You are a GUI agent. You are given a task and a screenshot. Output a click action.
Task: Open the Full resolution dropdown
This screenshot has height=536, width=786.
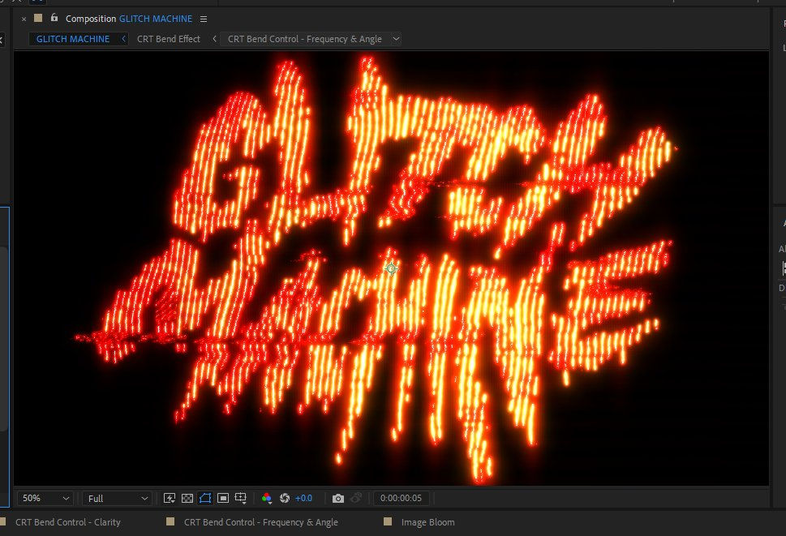(x=118, y=498)
